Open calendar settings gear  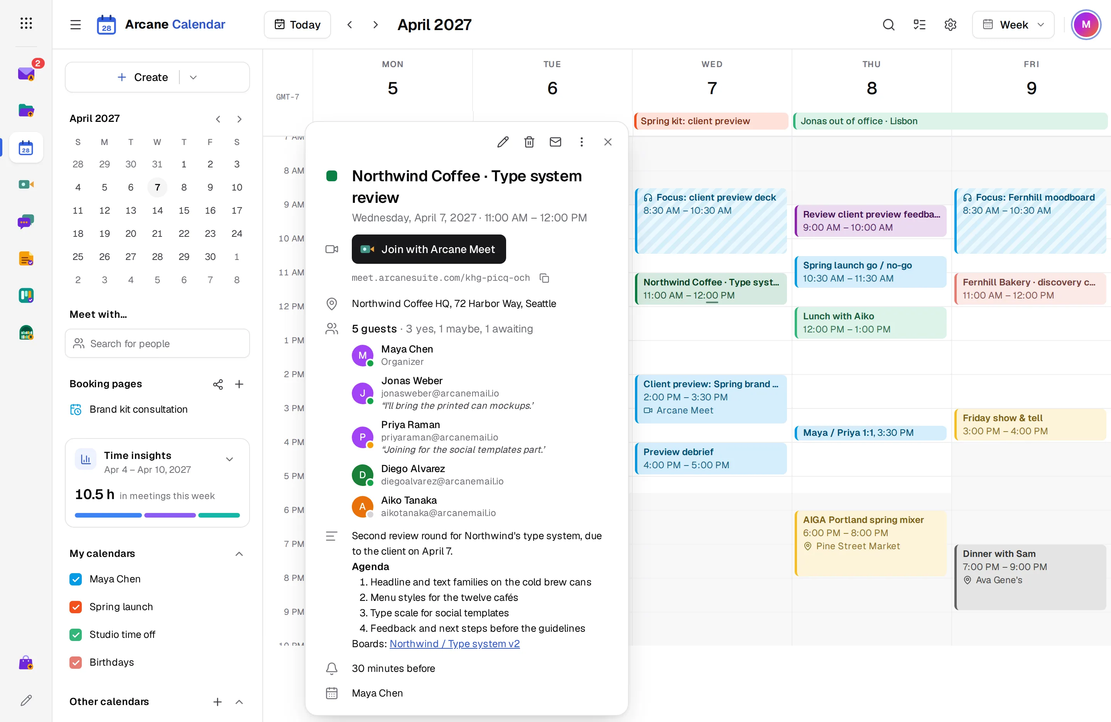pos(950,24)
